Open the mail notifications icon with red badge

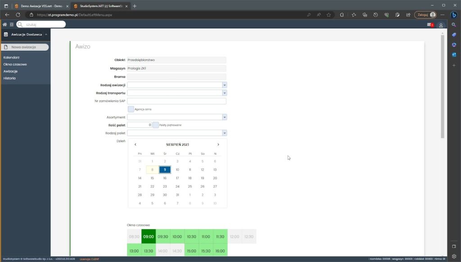point(430,25)
